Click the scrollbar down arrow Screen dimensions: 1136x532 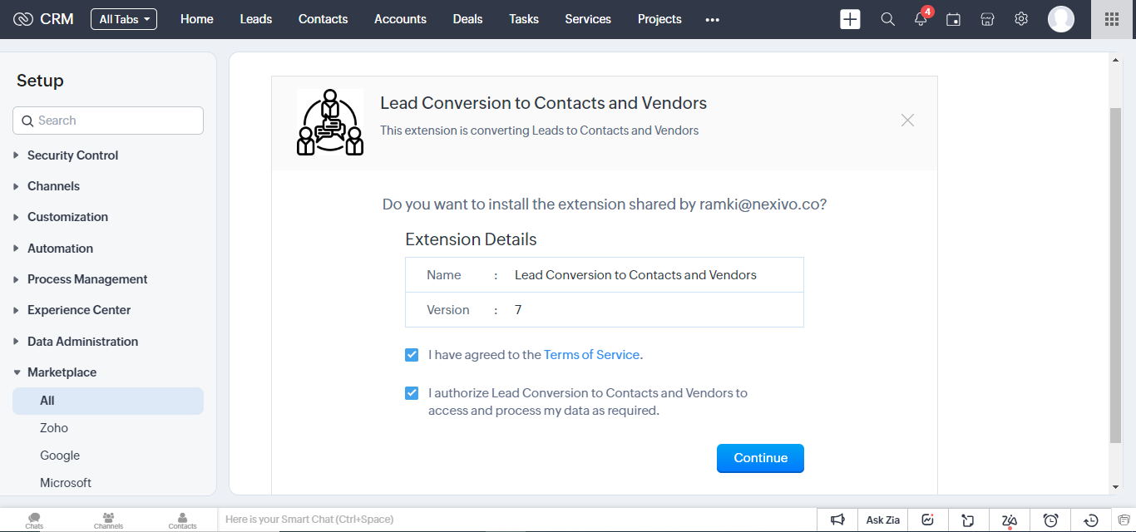pos(1115,487)
